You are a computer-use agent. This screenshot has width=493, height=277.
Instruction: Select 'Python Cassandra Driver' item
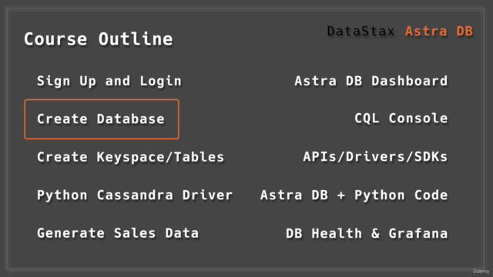(135, 195)
